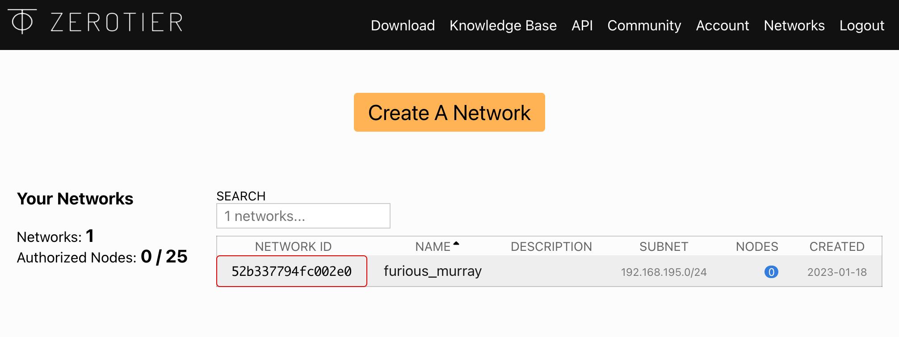Open the Knowledge Base link
The height and width of the screenshot is (337, 899).
[503, 25]
